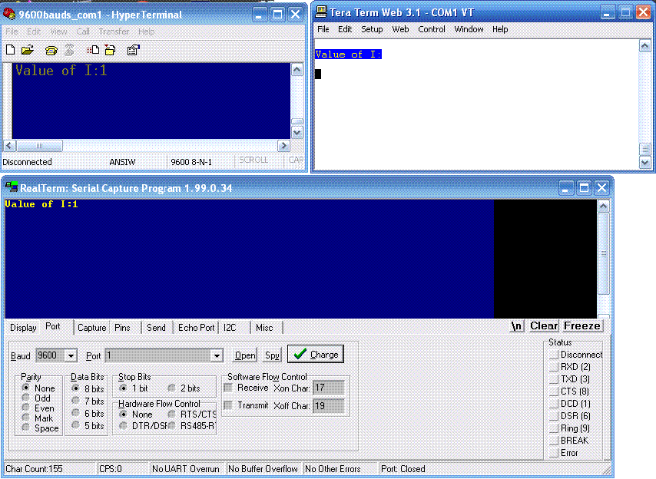
Task: Click the Send icon in HyperTerminal toolbar
Action: pyautogui.click(x=92, y=50)
